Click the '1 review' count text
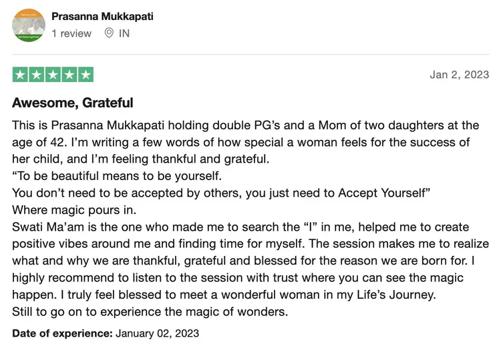 point(71,33)
